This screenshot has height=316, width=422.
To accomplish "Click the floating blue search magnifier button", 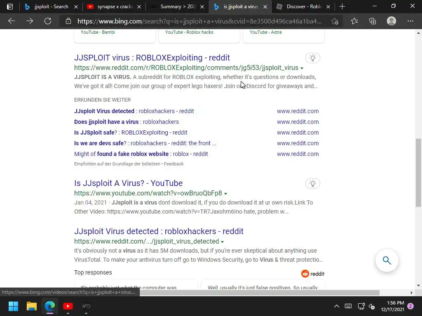I will point(387,260).
